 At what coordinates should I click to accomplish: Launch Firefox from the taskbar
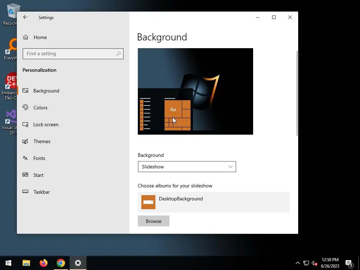(43, 263)
